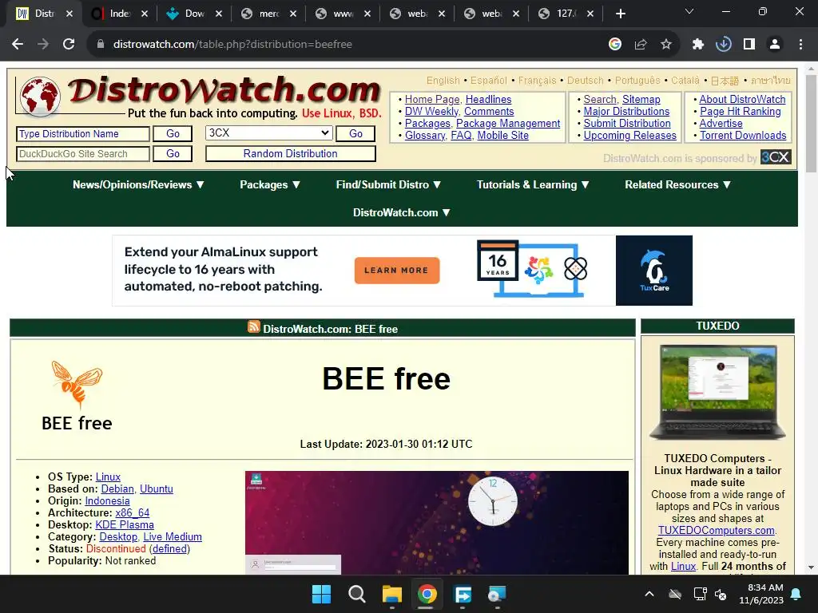818x613 pixels.
Task: Open the Chrome profile avatar icon
Action: (775, 45)
